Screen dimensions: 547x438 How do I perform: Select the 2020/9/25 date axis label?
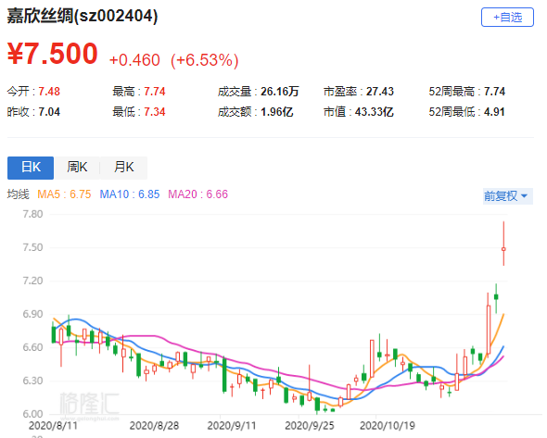[310, 426]
